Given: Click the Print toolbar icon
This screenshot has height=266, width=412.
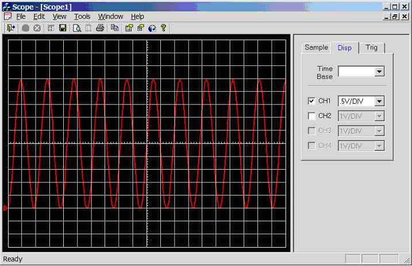Looking at the screenshot, I should (100, 28).
